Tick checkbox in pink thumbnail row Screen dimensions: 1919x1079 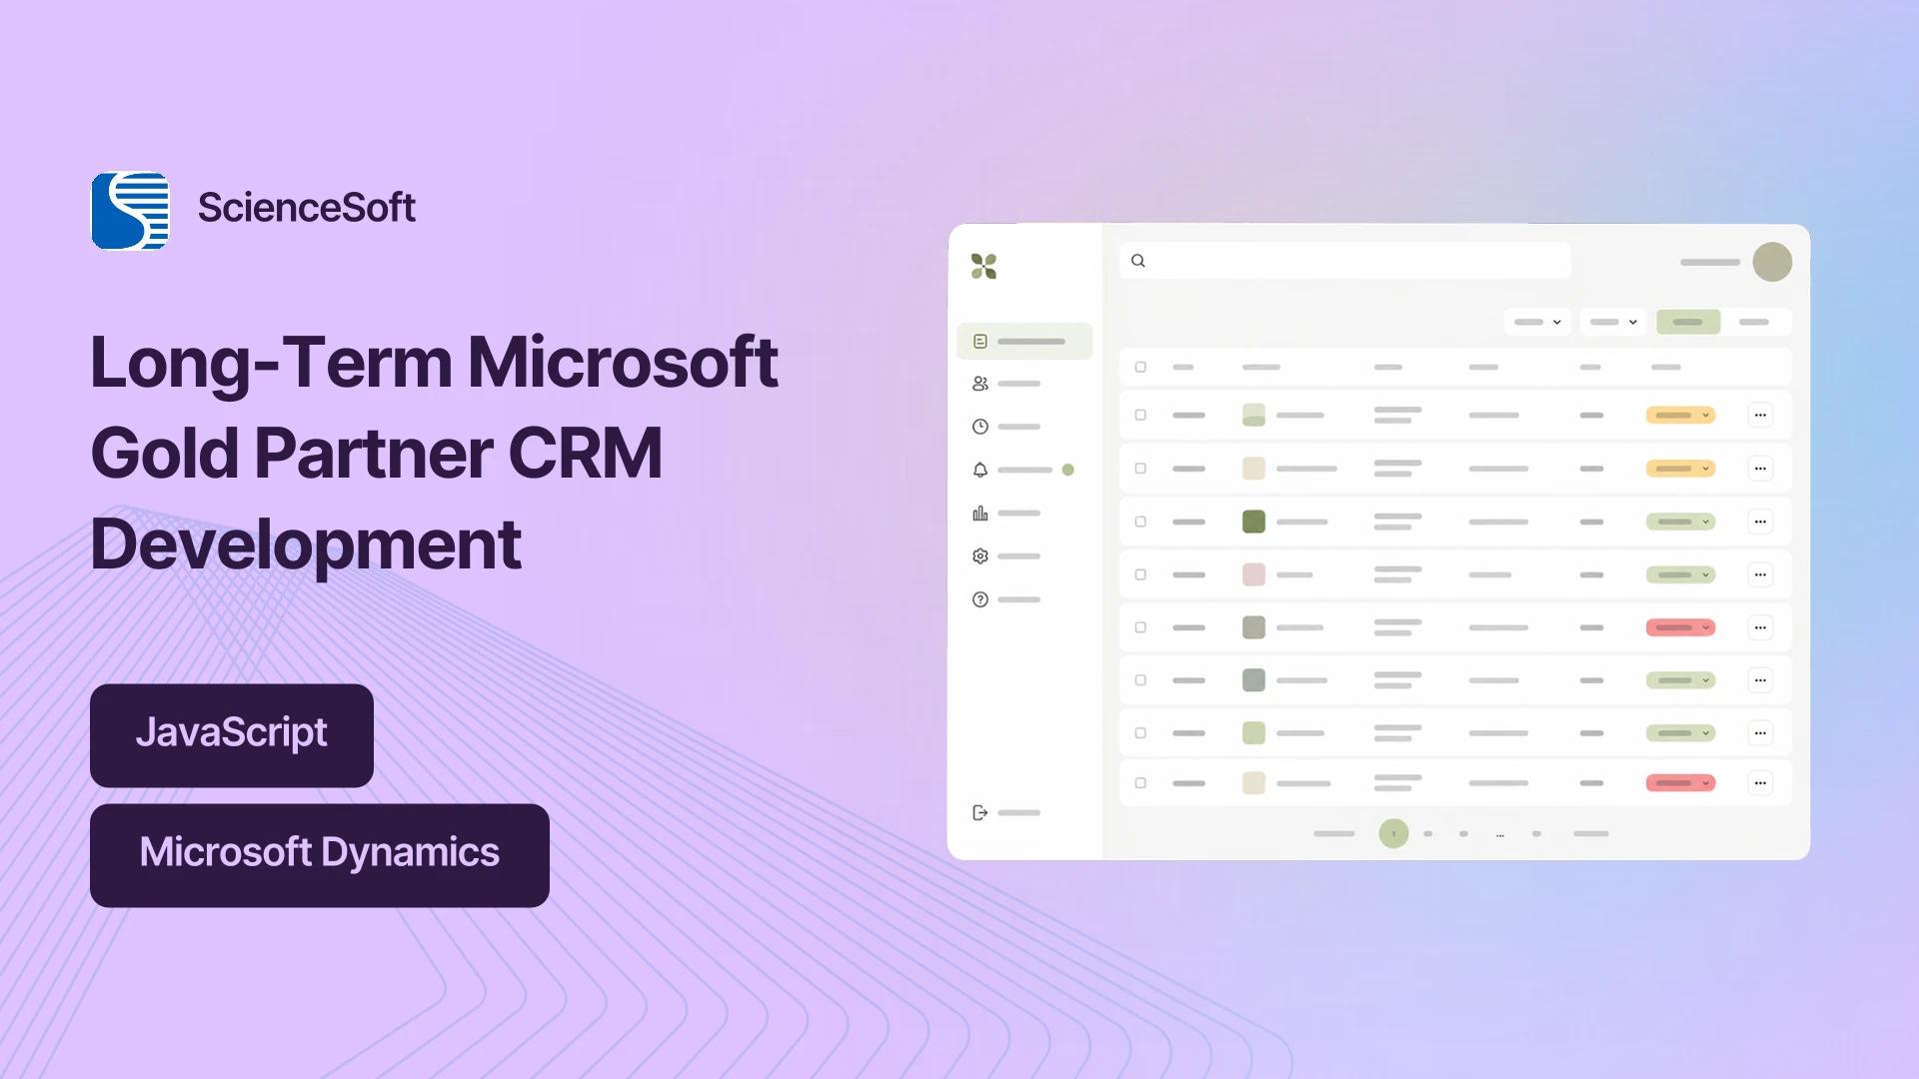1140,574
